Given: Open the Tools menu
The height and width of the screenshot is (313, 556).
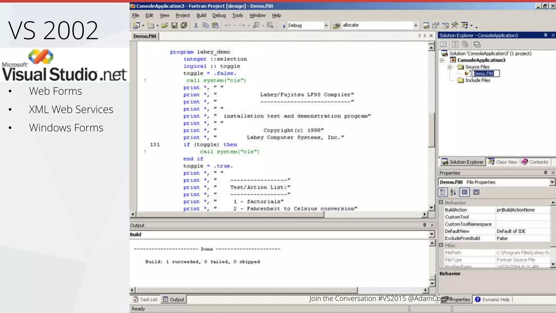Looking at the screenshot, I should click(238, 15).
